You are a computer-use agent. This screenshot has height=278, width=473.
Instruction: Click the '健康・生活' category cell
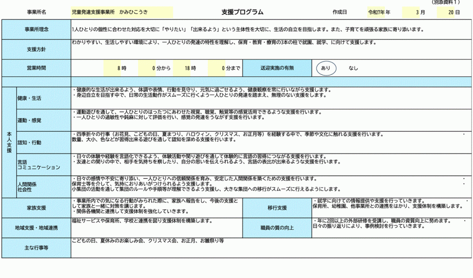click(x=44, y=98)
